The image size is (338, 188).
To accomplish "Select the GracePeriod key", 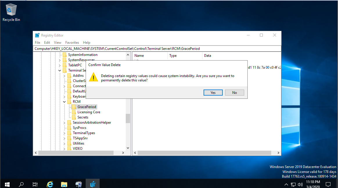I will (87, 107).
